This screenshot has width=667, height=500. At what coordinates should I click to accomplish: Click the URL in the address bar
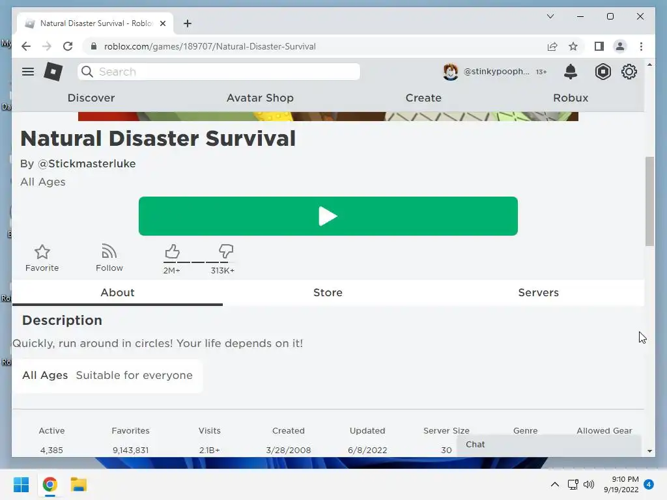point(210,46)
